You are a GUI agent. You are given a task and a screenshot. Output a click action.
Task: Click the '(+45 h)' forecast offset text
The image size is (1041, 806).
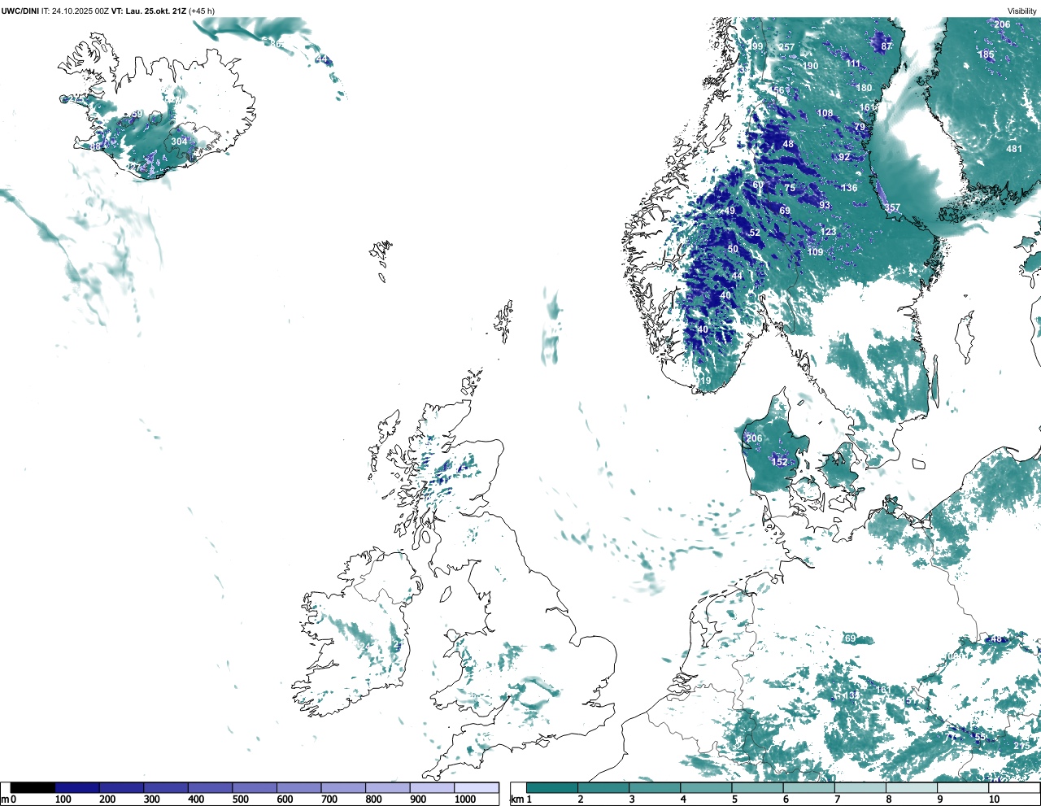[202, 11]
